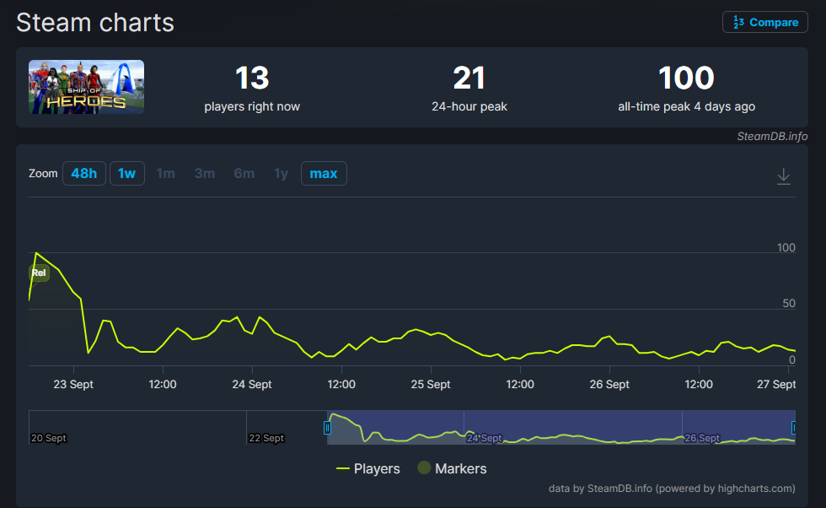826x508 pixels.
Task: Click the '27 Sept' x-axis label
Action: [x=776, y=384]
